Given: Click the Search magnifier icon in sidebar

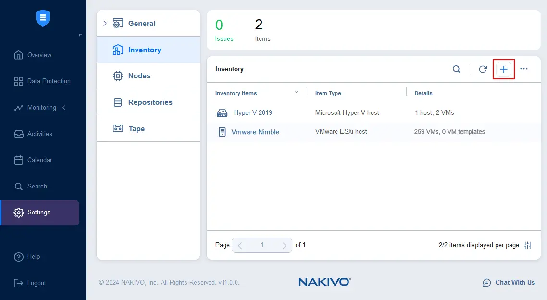Looking at the screenshot, I should [x=18, y=187].
